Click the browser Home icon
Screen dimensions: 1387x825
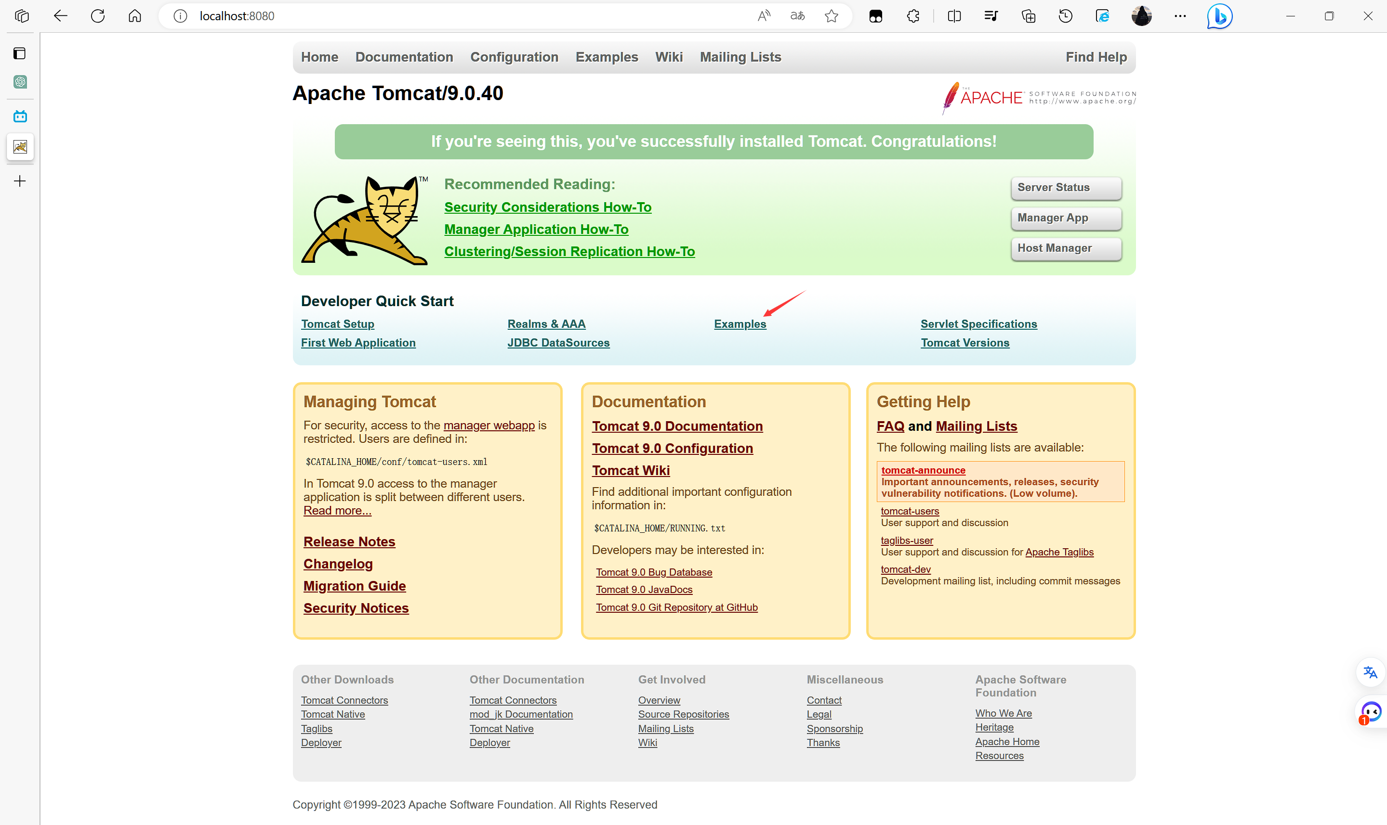point(134,16)
